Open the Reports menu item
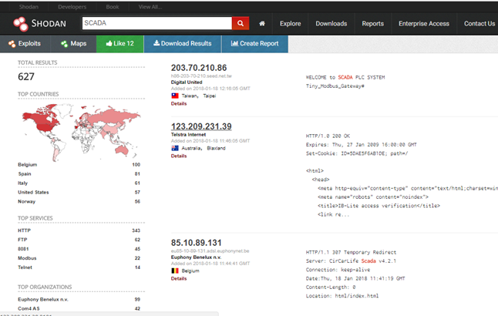The image size is (498, 316). click(372, 23)
